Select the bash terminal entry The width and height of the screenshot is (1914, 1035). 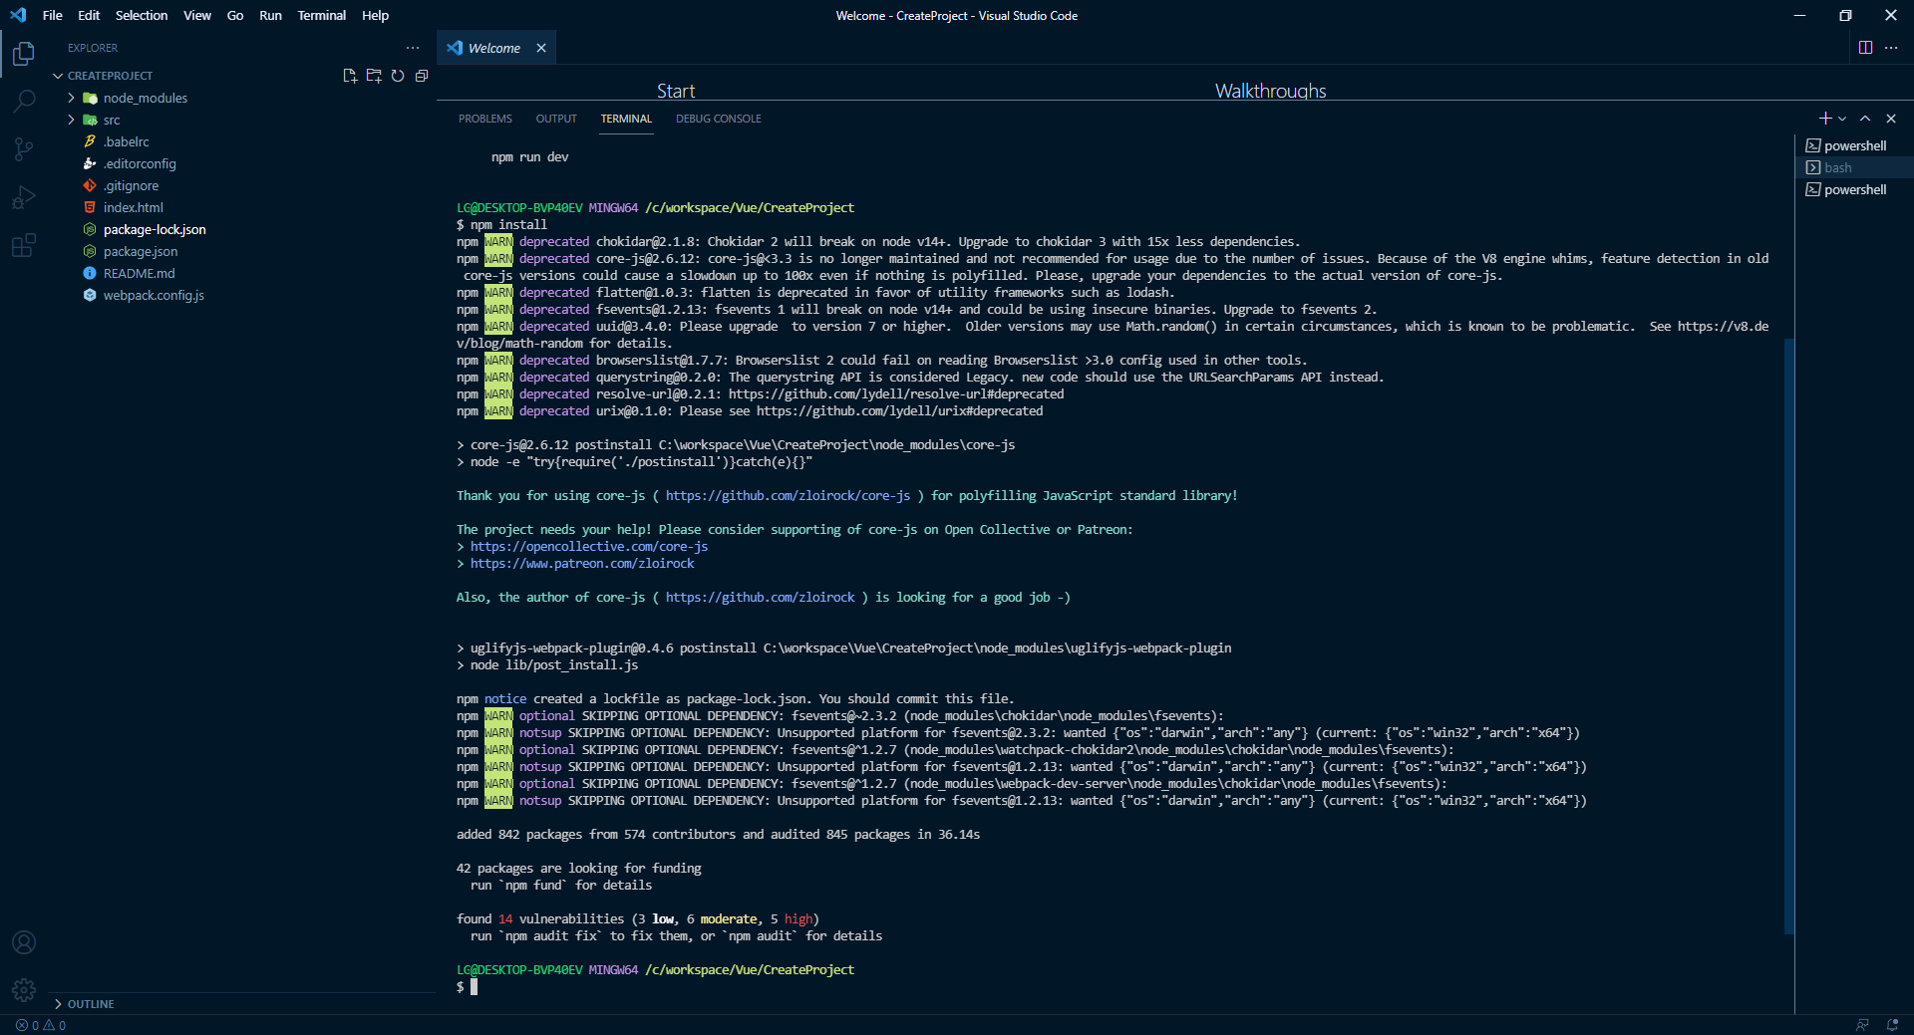click(1854, 167)
